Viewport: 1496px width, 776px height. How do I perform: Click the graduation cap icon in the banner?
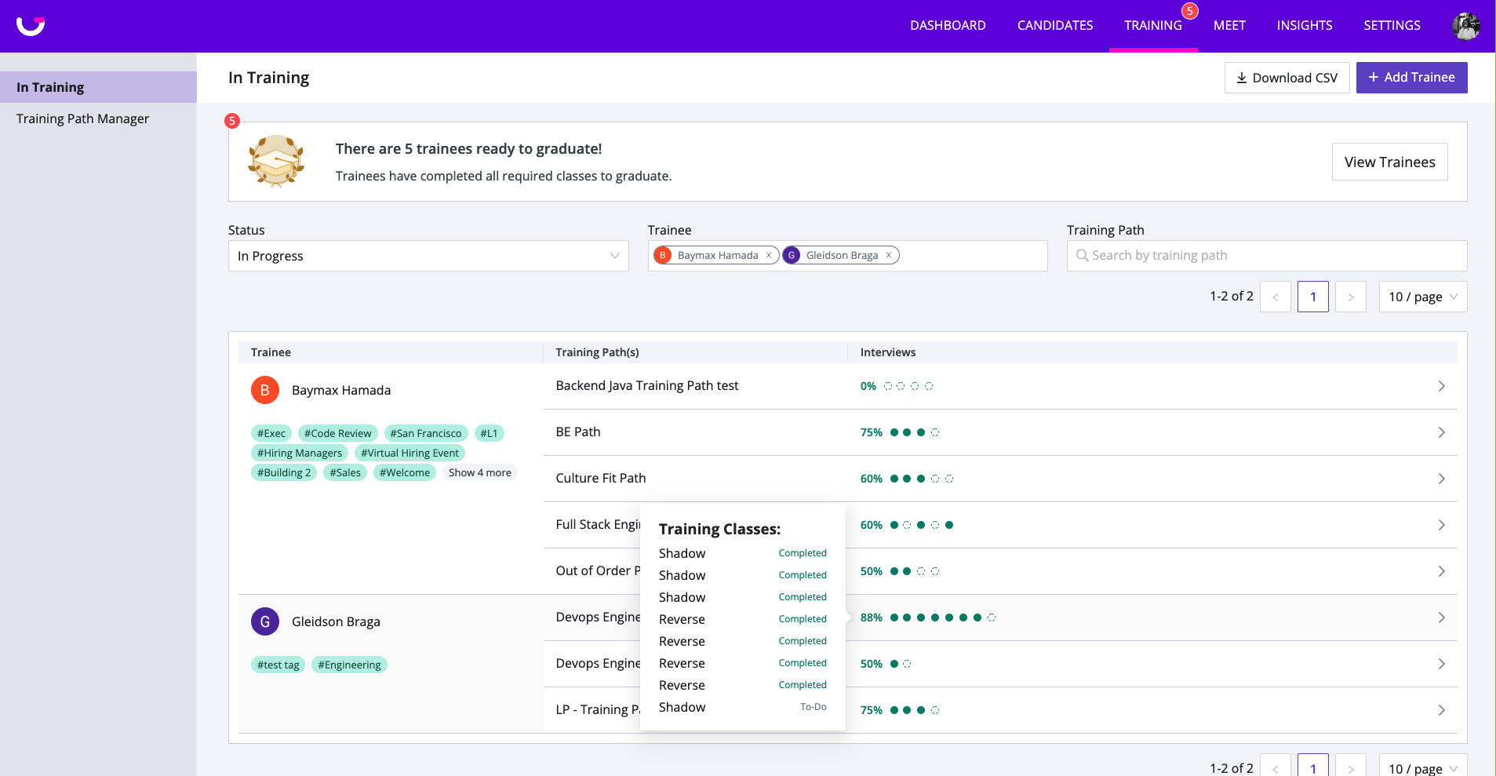[x=276, y=161]
